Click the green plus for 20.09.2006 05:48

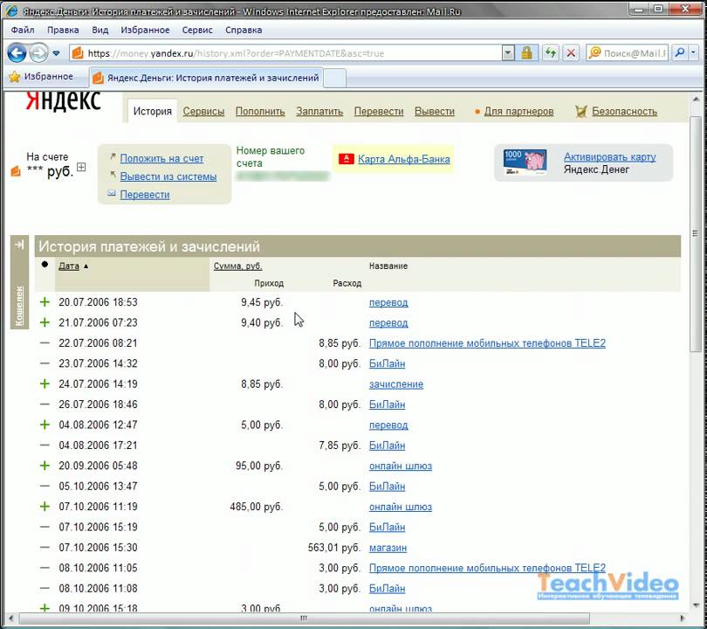pos(45,466)
